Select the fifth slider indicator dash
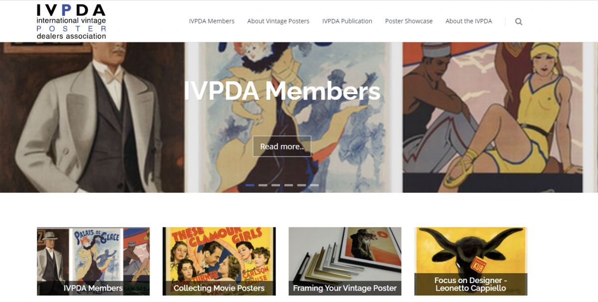Image resolution: width=598 pixels, height=302 pixels. (301, 185)
